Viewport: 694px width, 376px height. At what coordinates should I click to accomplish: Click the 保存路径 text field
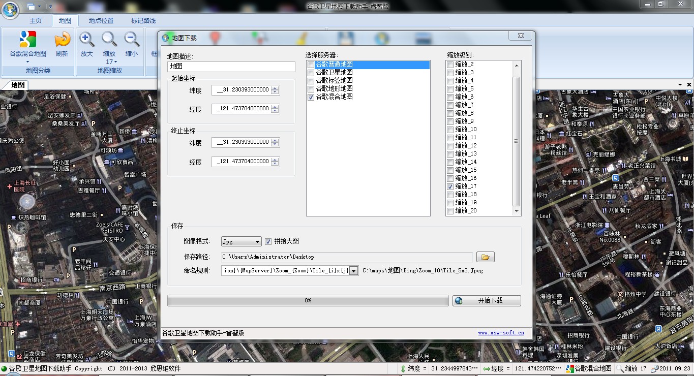click(x=347, y=257)
